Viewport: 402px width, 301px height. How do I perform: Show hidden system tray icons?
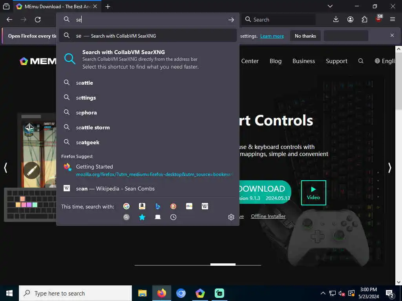pos(323,293)
